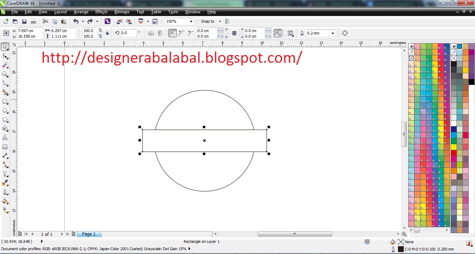The width and height of the screenshot is (475, 254).
Task: Open the Bitmaps menu
Action: pyautogui.click(x=122, y=12)
